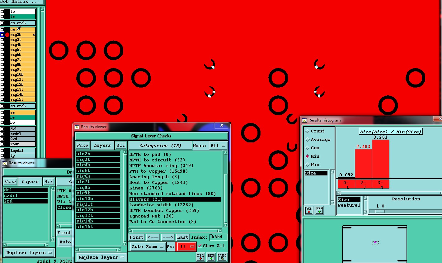The image size is (442, 263).
Task: Click the First button in Signal Layer Checks viewer
Action: pyautogui.click(x=137, y=237)
